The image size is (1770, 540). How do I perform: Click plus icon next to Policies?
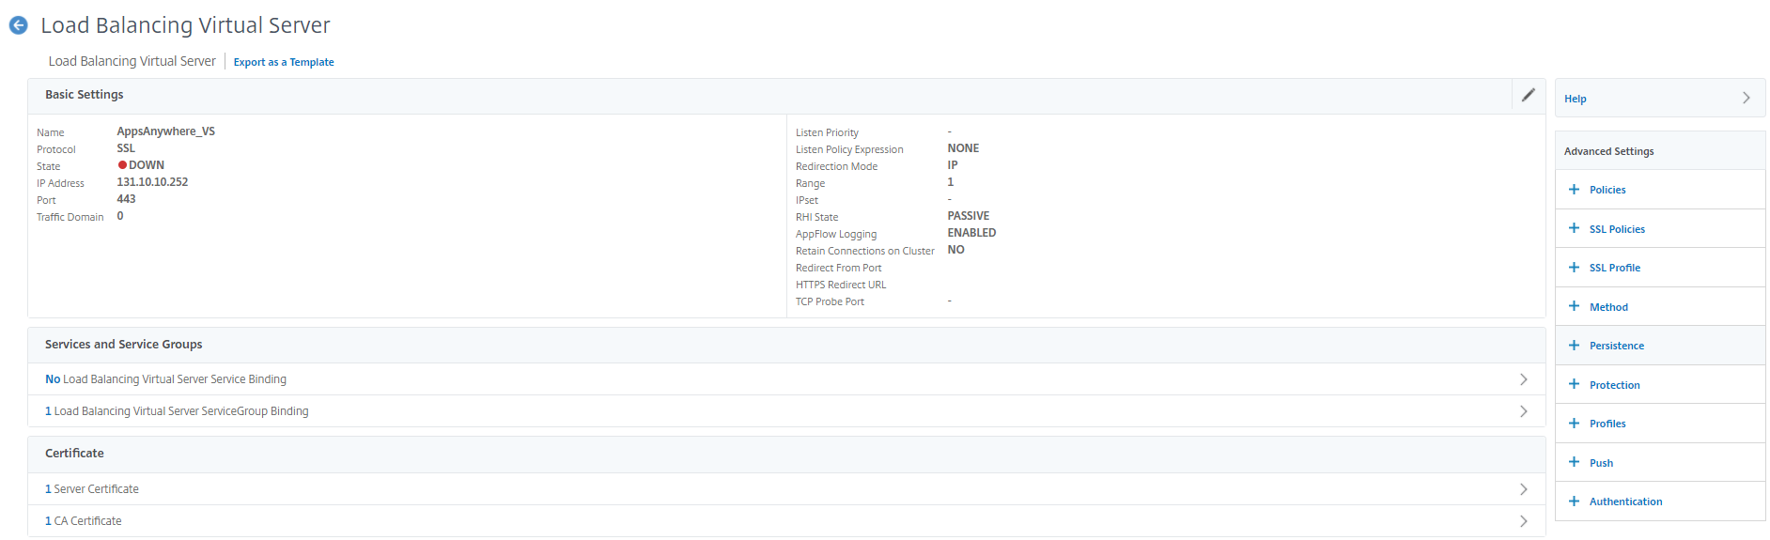point(1574,190)
